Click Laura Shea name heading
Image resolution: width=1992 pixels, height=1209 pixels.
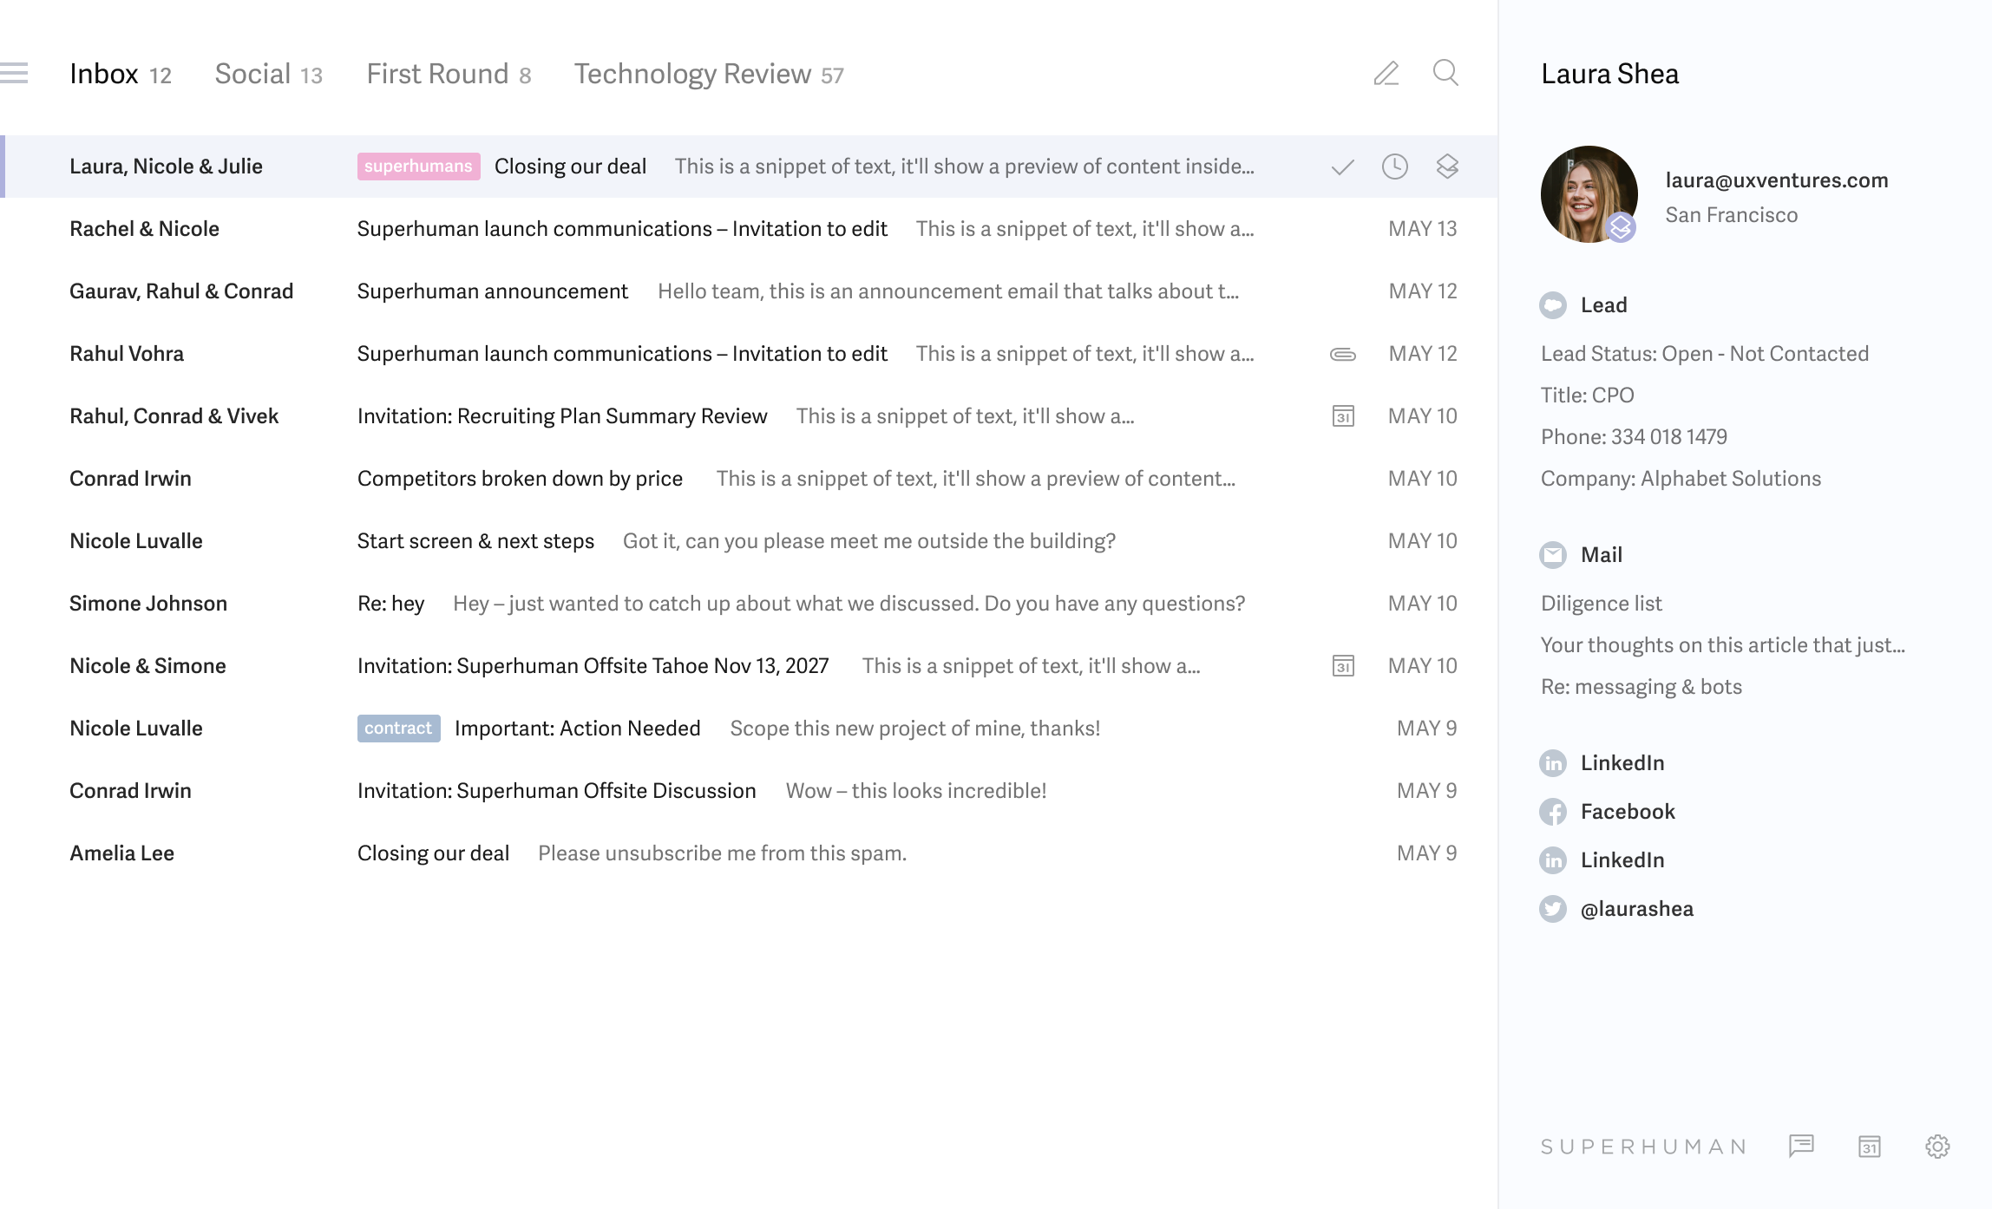click(1610, 74)
